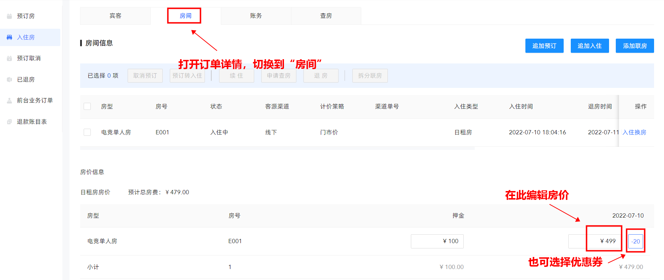The width and height of the screenshot is (664, 280).
Task: Click the 门市价 pricing strategy cell
Action: click(329, 132)
